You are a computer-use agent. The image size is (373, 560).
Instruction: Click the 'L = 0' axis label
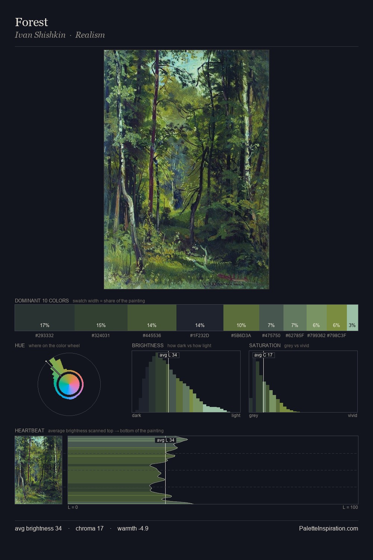[x=73, y=507]
